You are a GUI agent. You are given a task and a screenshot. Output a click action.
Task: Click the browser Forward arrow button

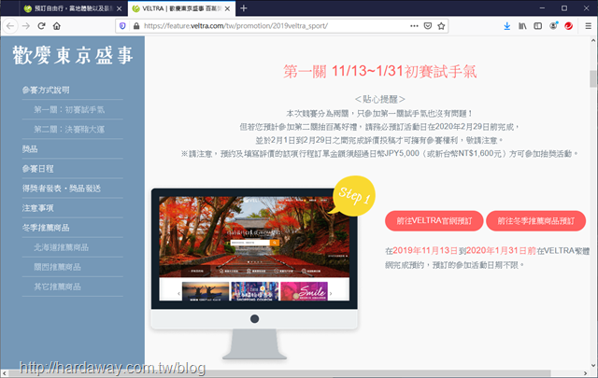tap(26, 26)
